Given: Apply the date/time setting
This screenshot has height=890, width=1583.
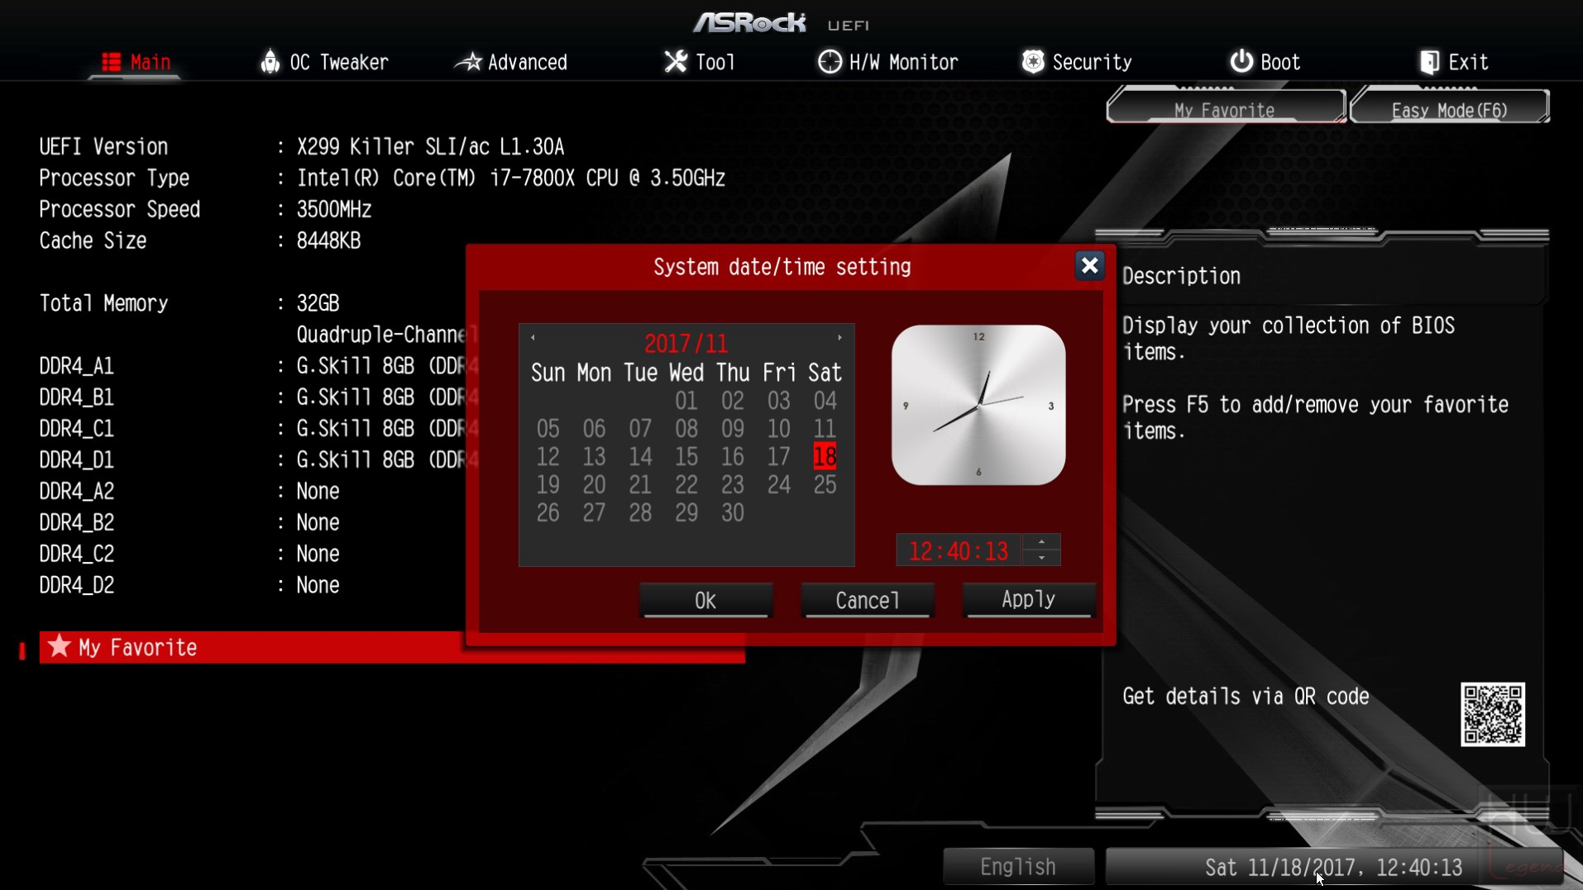Looking at the screenshot, I should coord(1028,599).
